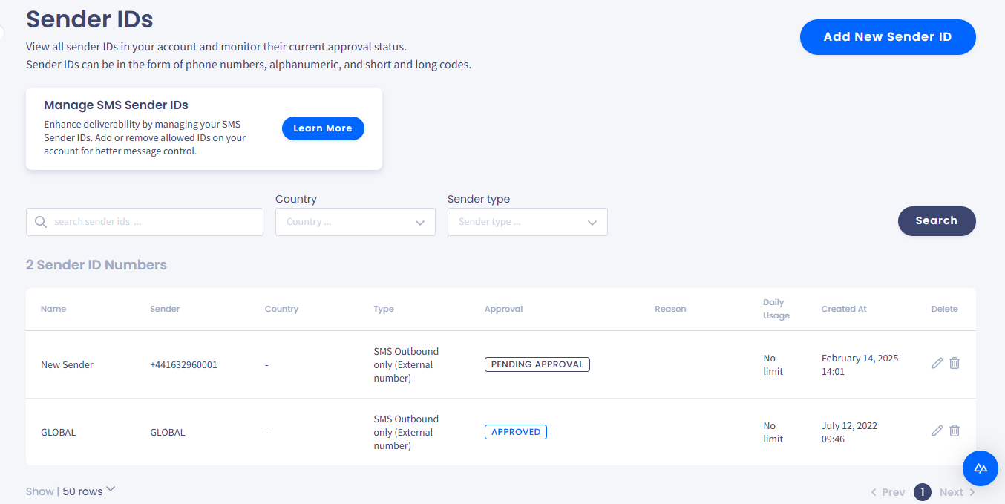Select the February 14, 2025 14:01 date

[860, 364]
